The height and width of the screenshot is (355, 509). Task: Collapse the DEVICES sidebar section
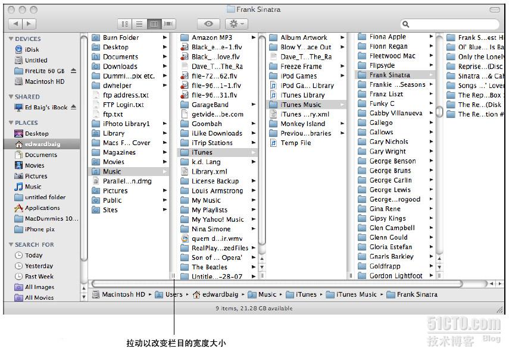(11, 39)
